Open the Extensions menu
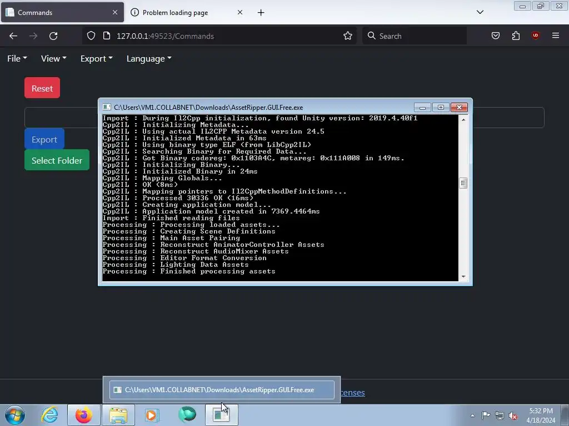Image resolution: width=569 pixels, height=426 pixels. click(x=516, y=35)
